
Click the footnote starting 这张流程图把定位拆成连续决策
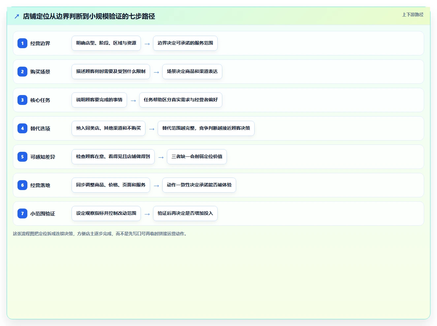[100, 234]
